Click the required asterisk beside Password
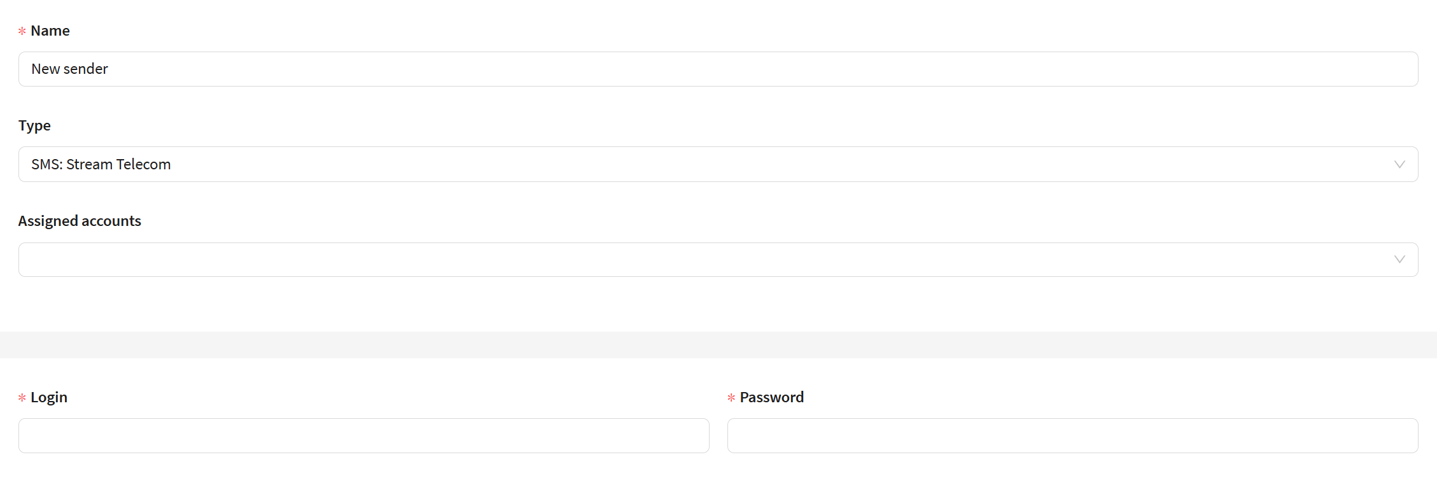 (731, 398)
